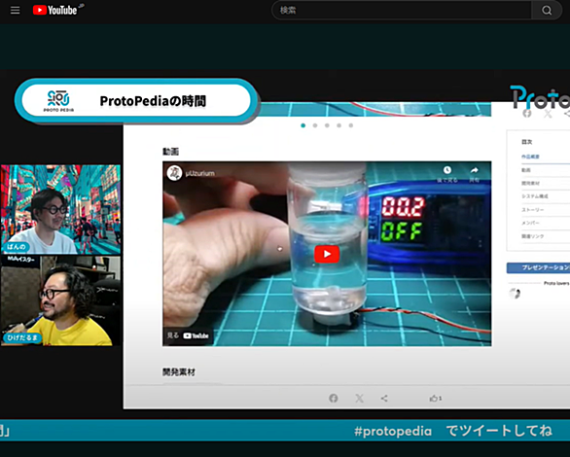The image size is (570, 457).
Task: Click the Proto site logo at right
Action: (540, 96)
